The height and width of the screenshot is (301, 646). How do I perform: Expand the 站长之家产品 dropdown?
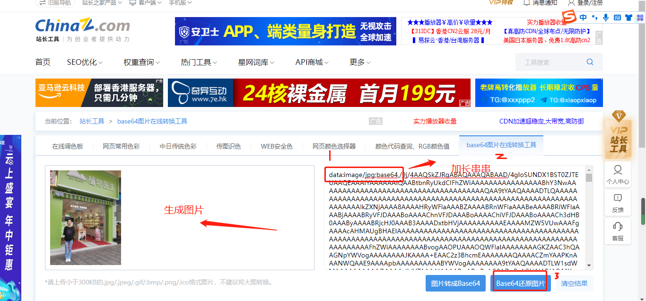pyautogui.click(x=102, y=2)
